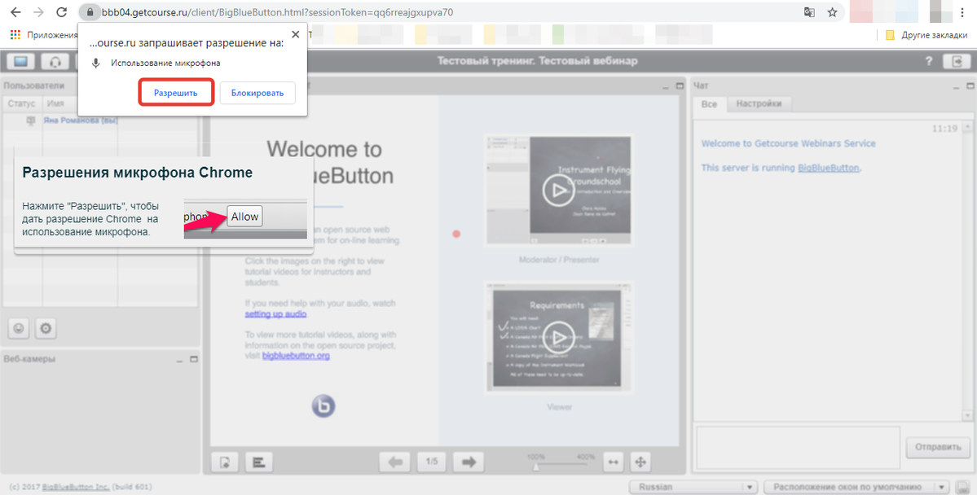Screen dimensions: 977x495
Task: Click the browser address bar URL
Action: point(277,12)
